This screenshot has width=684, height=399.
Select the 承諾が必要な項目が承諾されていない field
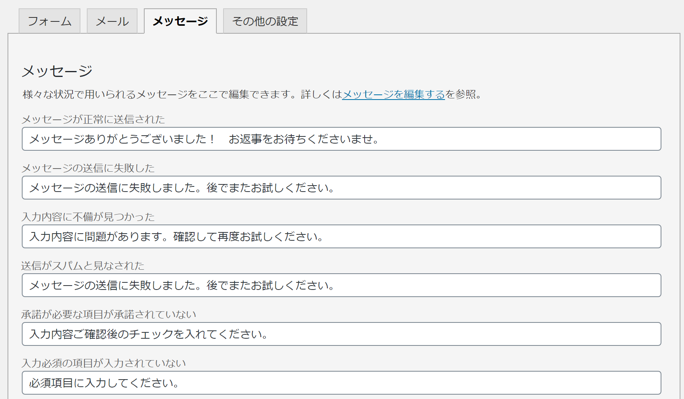click(x=342, y=334)
